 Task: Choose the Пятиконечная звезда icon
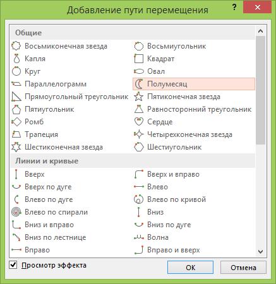139,97
